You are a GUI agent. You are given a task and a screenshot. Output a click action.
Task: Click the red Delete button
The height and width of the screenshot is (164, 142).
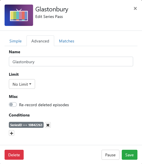point(14,155)
